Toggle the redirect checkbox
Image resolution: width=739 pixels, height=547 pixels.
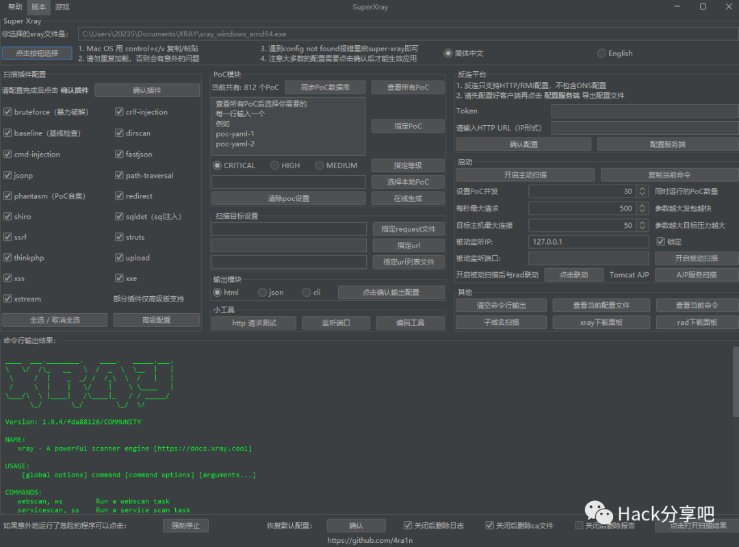click(119, 196)
